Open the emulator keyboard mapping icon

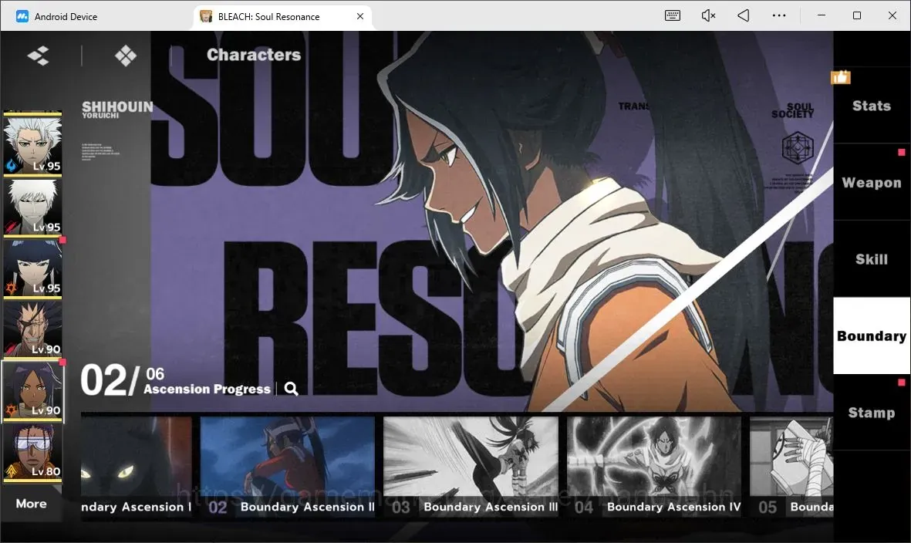(x=672, y=15)
